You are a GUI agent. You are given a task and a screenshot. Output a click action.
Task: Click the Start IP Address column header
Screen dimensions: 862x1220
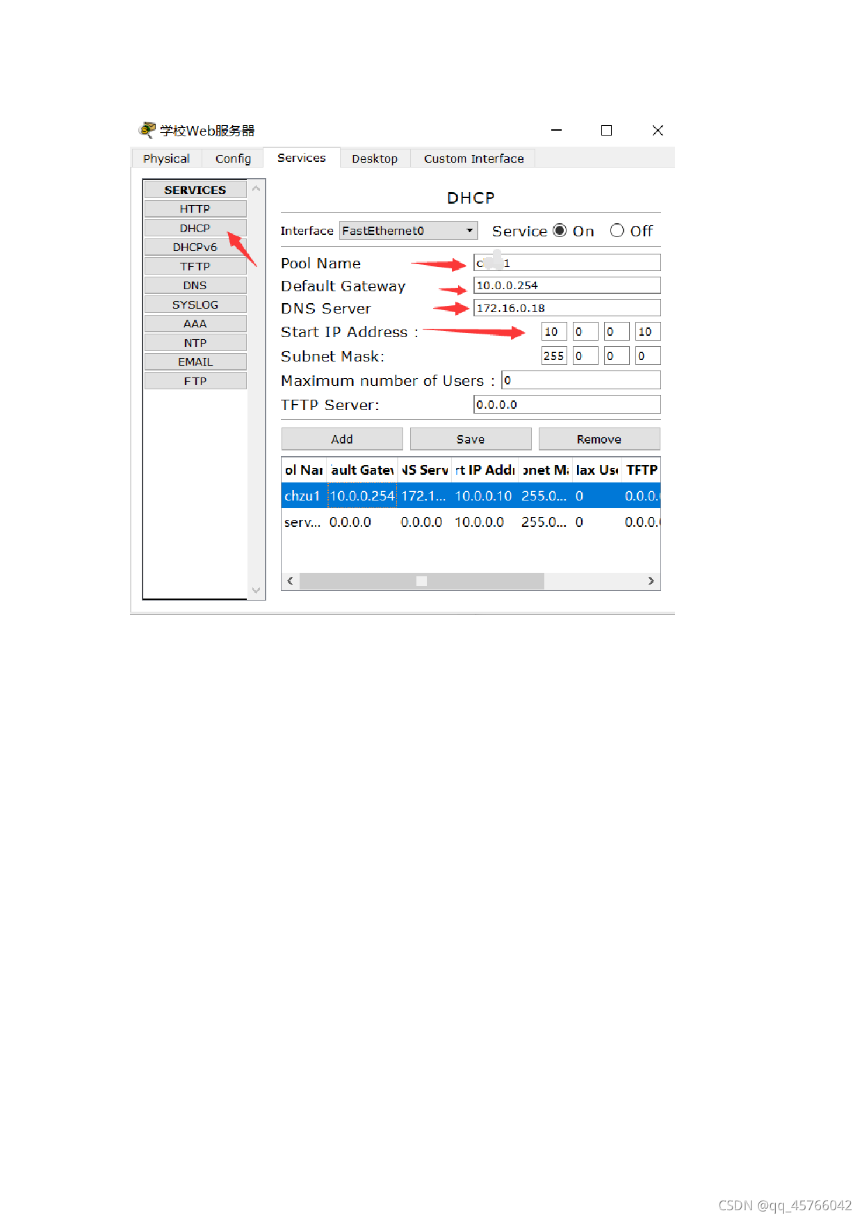coord(485,470)
